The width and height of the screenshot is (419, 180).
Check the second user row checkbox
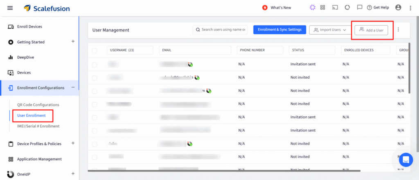[x=95, y=78]
